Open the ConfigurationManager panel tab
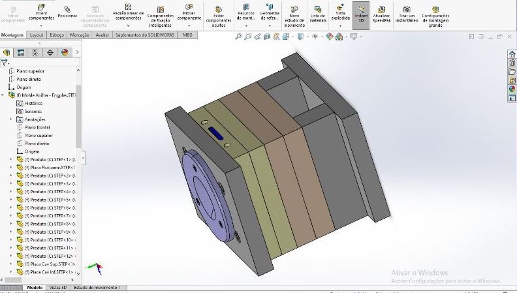The width and height of the screenshot is (517, 293). pyautogui.click(x=35, y=53)
